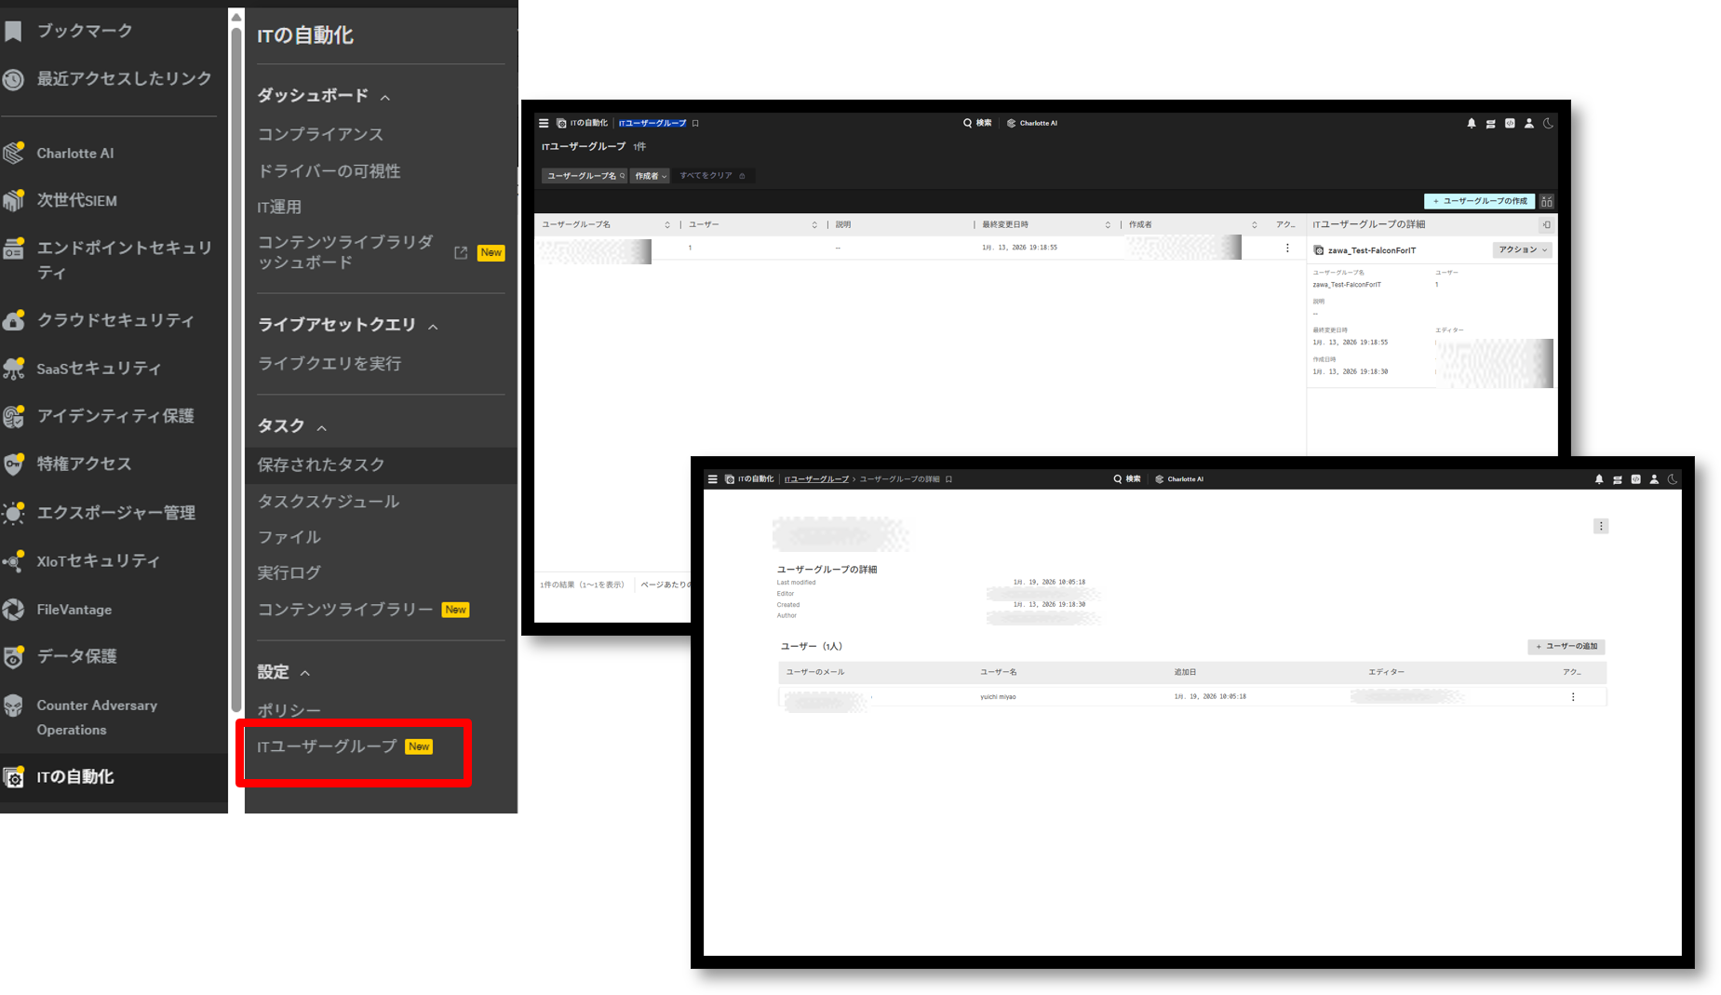
Task: Click the bell notifications icon in the upper window
Action: (1472, 123)
